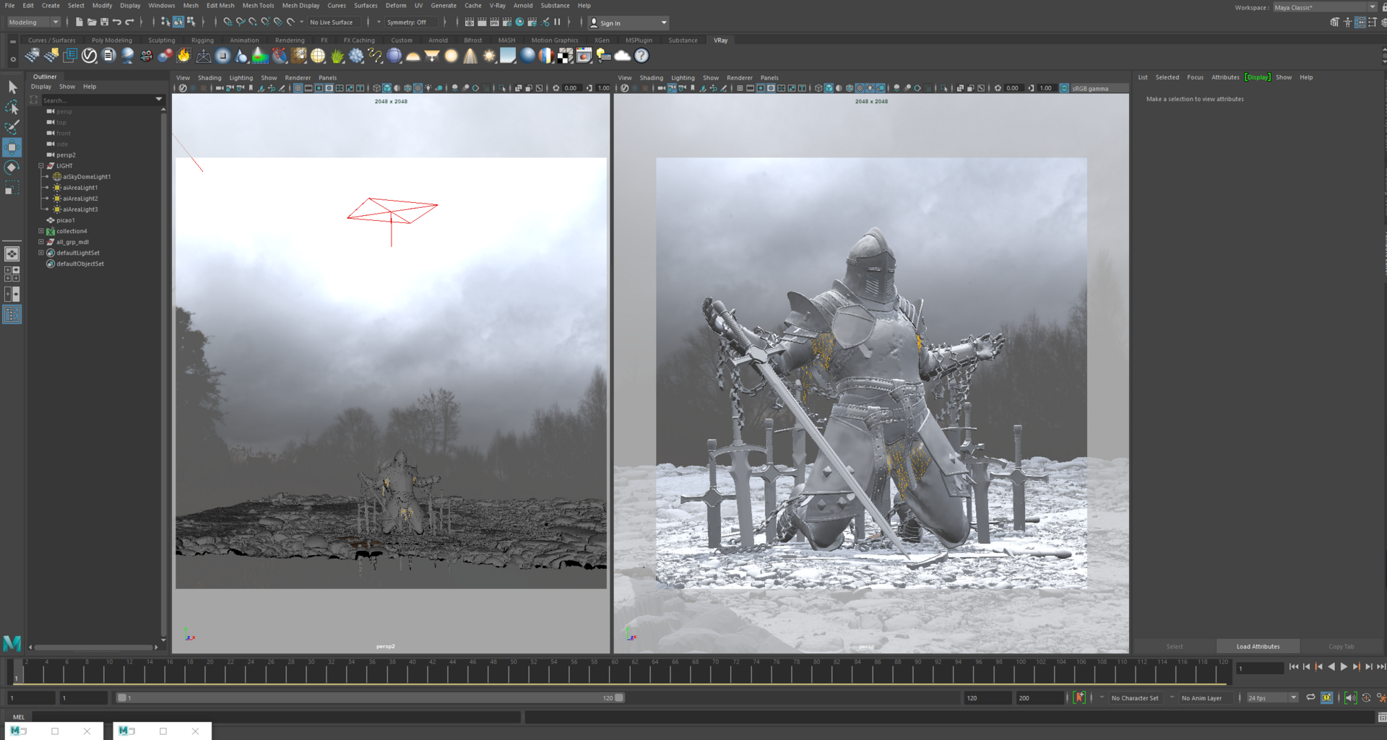The height and width of the screenshot is (740, 1387).
Task: Activate the Paint selection tool
Action: [x=12, y=128]
